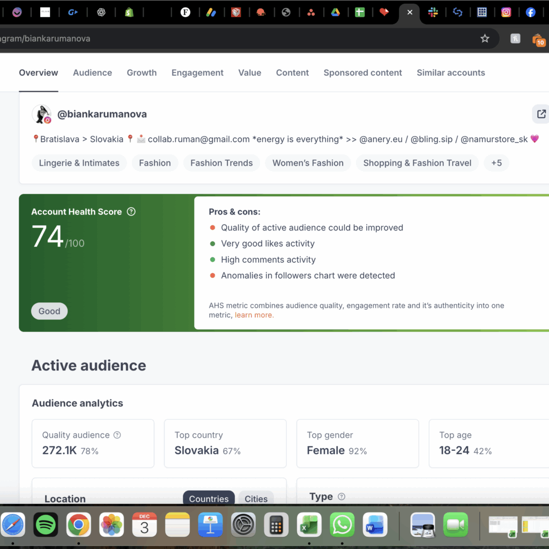Expand the +5 more categories tag
This screenshot has height=549, width=549.
click(496, 163)
